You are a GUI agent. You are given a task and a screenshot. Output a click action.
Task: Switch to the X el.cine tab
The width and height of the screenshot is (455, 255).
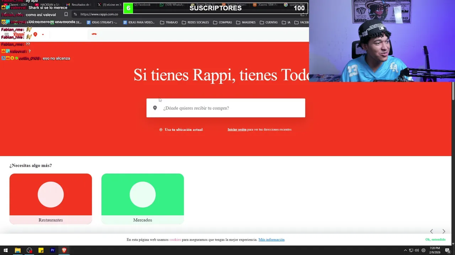tap(109, 5)
